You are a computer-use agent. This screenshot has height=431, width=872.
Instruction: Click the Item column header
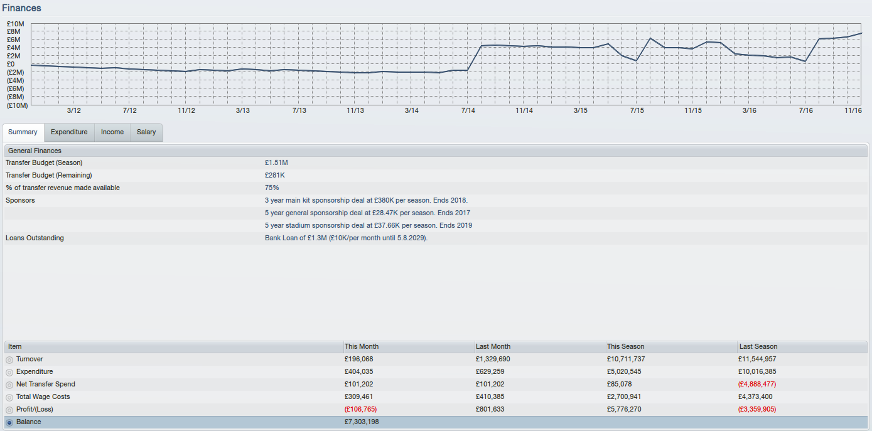15,346
